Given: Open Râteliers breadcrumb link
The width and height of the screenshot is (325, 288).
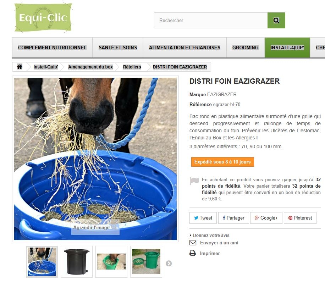Looking at the screenshot, I should coord(132,67).
